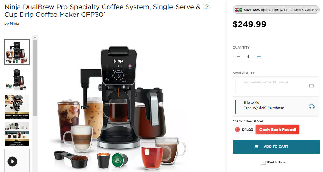This screenshot has height=172, width=323.
Task: Click the Kohl's Card logo icon
Action: [238, 10]
